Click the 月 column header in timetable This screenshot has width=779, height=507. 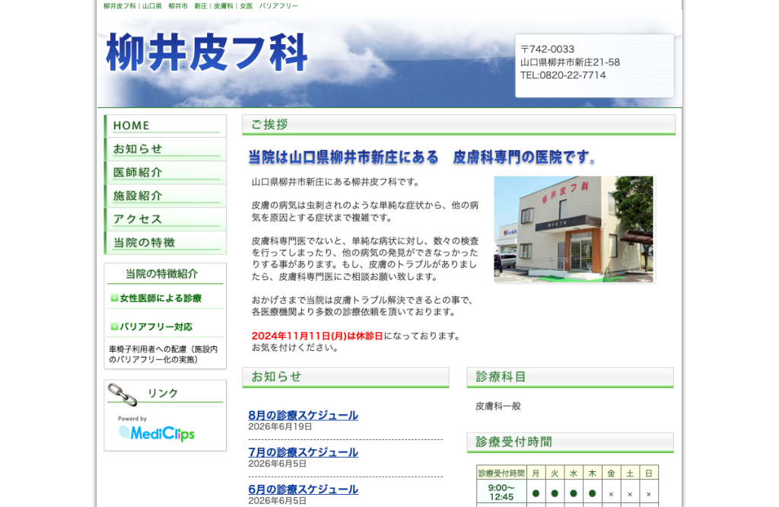536,474
